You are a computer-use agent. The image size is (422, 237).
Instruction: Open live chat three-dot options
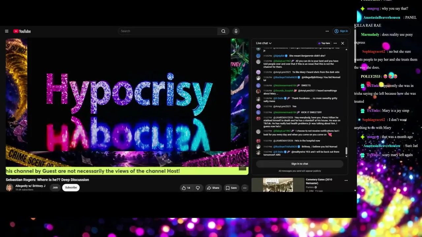[x=335, y=43]
